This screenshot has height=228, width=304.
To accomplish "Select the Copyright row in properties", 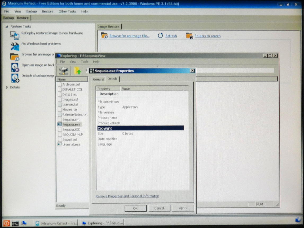I will coord(140,128).
